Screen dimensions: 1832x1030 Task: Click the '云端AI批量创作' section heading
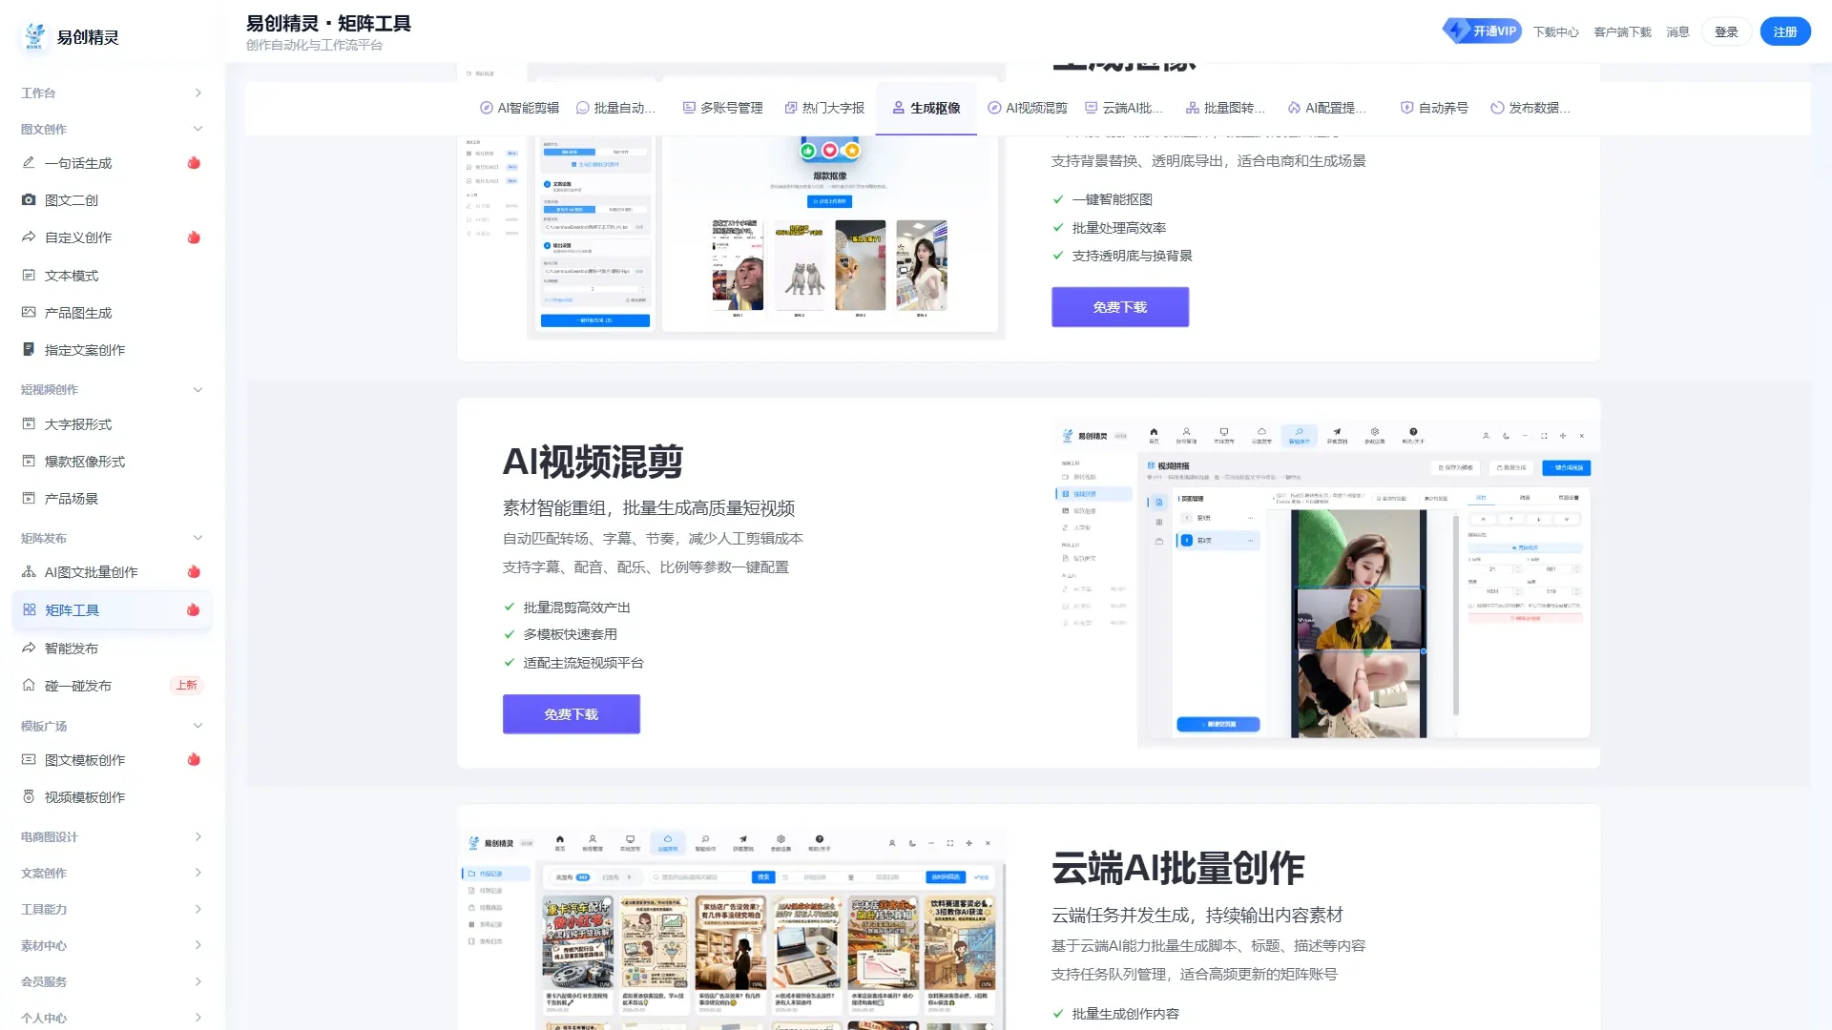click(1177, 868)
